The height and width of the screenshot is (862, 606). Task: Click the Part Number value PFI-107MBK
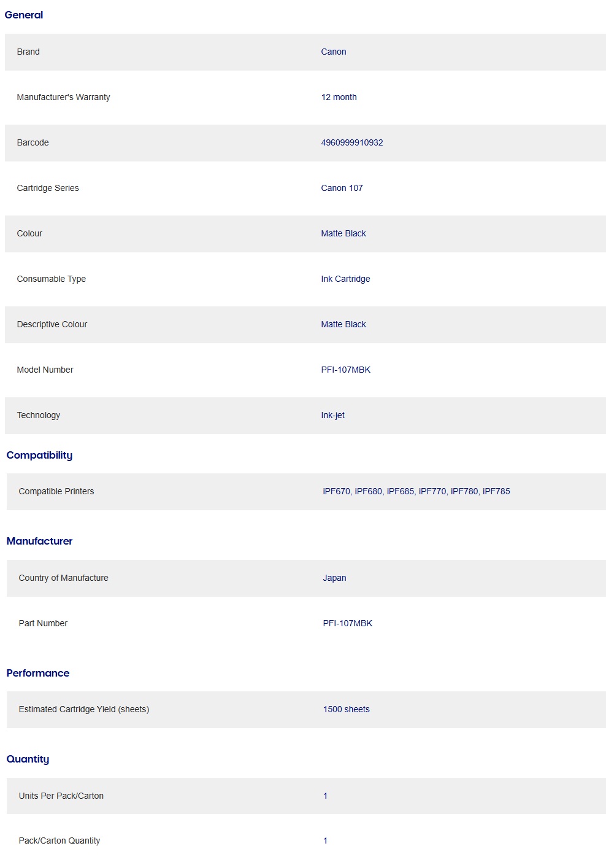(347, 623)
